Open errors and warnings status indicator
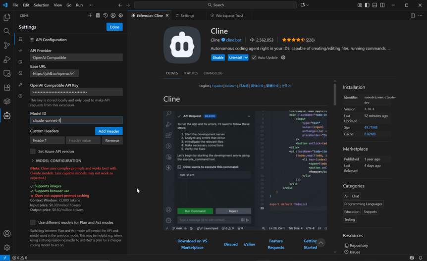Screen dimensions: 427x261 click(20, 258)
